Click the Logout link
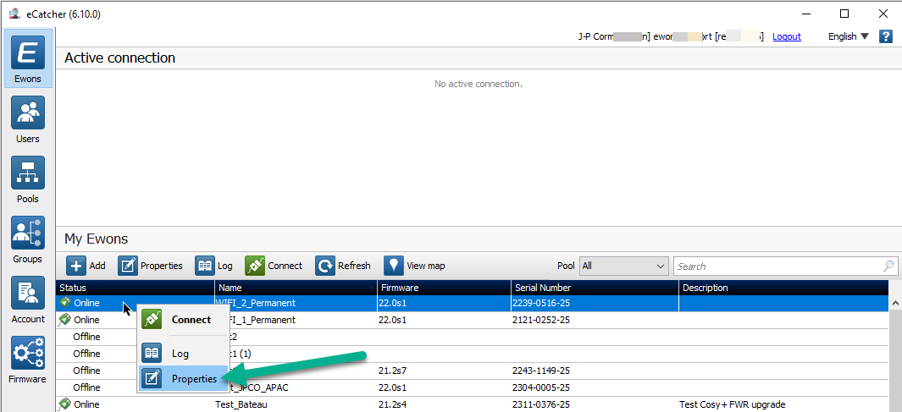 (x=786, y=36)
